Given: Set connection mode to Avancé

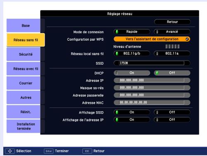Looking at the screenshot, I should (x=172, y=32).
